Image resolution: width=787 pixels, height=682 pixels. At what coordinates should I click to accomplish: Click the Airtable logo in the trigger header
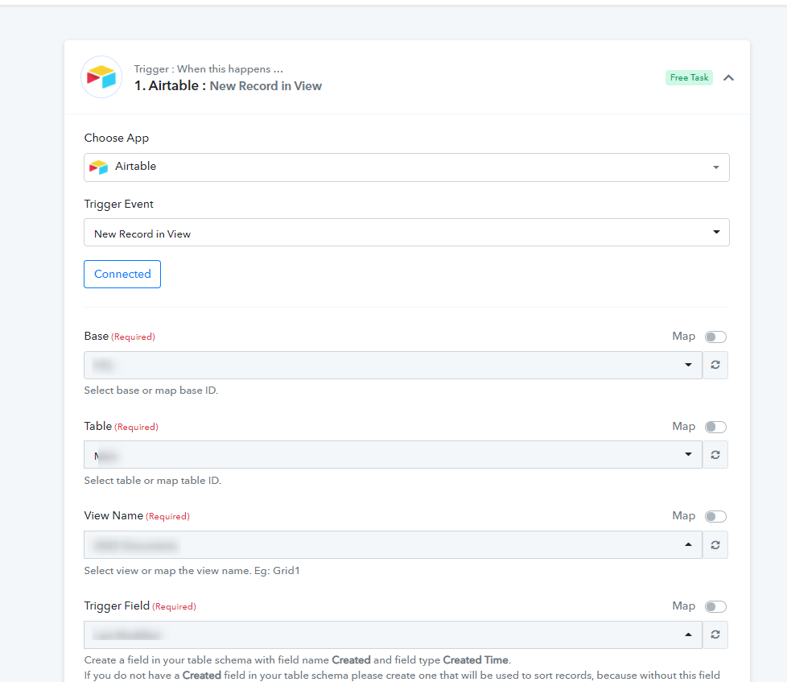coord(101,76)
